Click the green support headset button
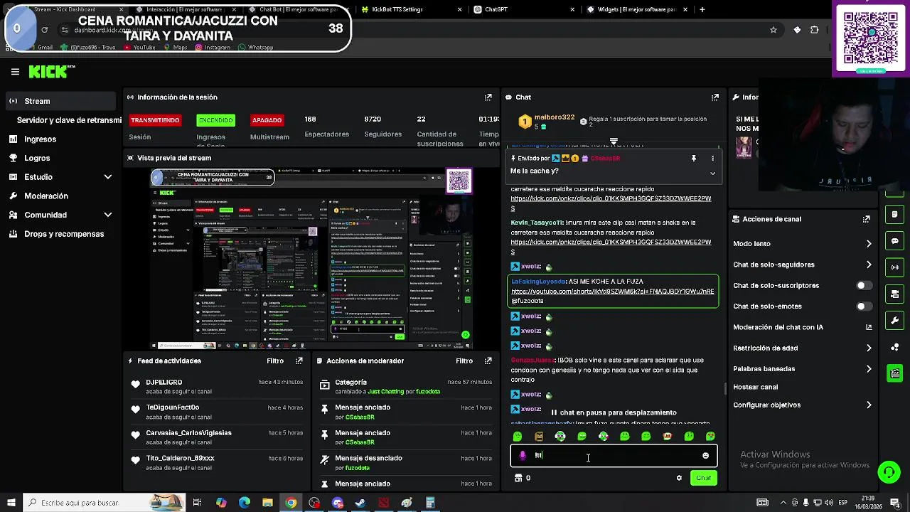This screenshot has height=512, width=910. (889, 471)
